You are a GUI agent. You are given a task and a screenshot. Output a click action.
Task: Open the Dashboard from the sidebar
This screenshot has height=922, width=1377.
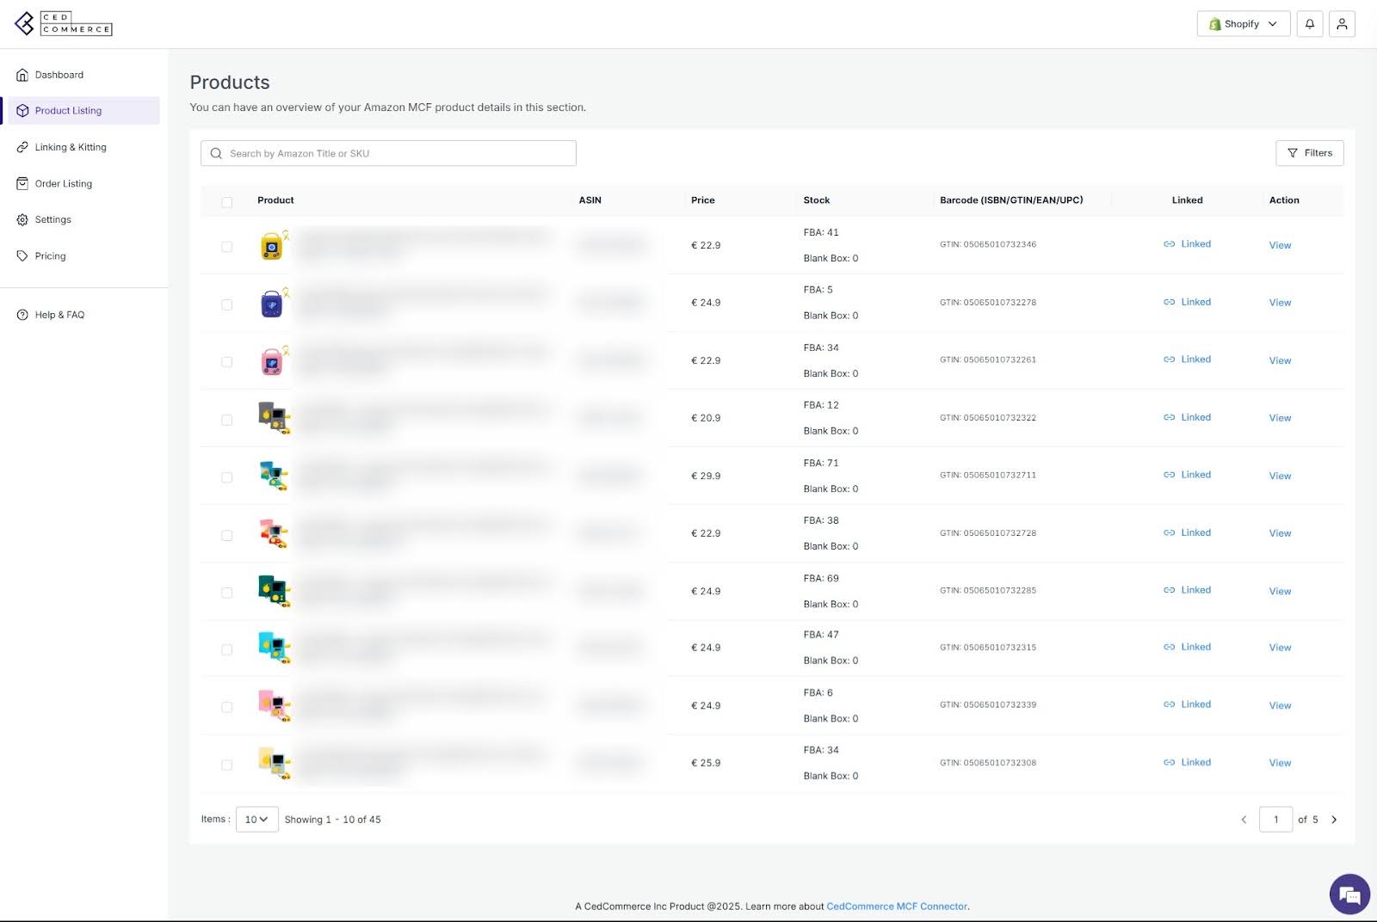(x=60, y=75)
